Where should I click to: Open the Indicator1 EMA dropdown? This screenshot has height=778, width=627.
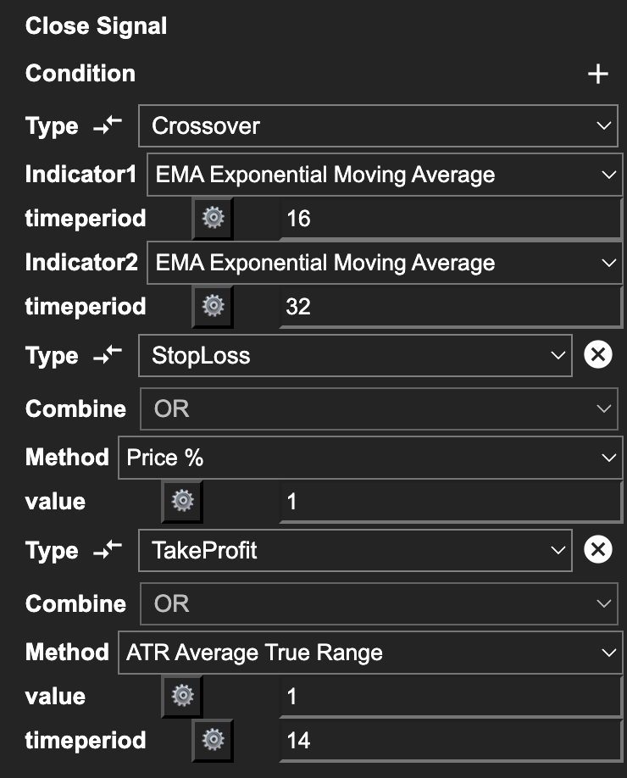point(384,175)
